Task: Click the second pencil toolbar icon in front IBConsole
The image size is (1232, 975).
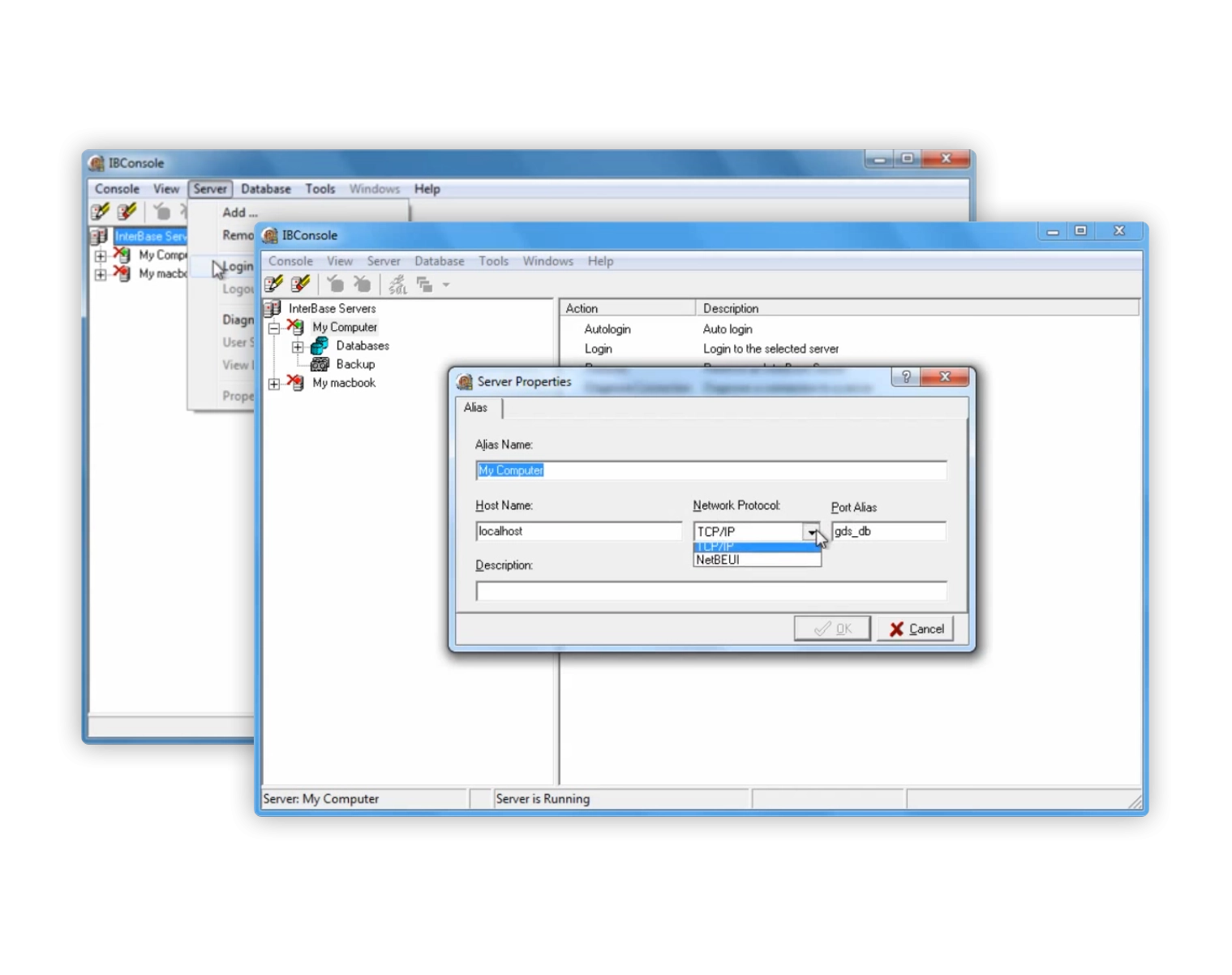Action: pyautogui.click(x=301, y=284)
